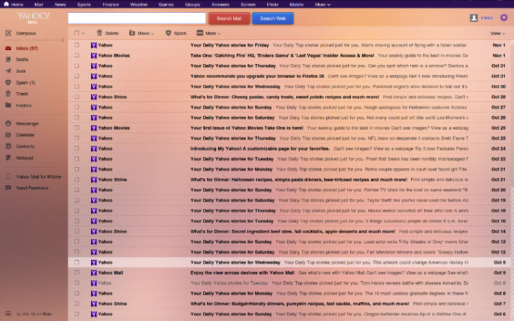Open the News tab in top bar

(x=60, y=5)
